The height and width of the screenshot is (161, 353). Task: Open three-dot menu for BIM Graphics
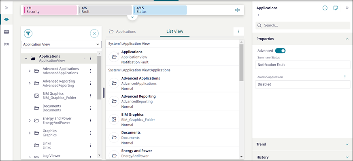[x=91, y=96]
